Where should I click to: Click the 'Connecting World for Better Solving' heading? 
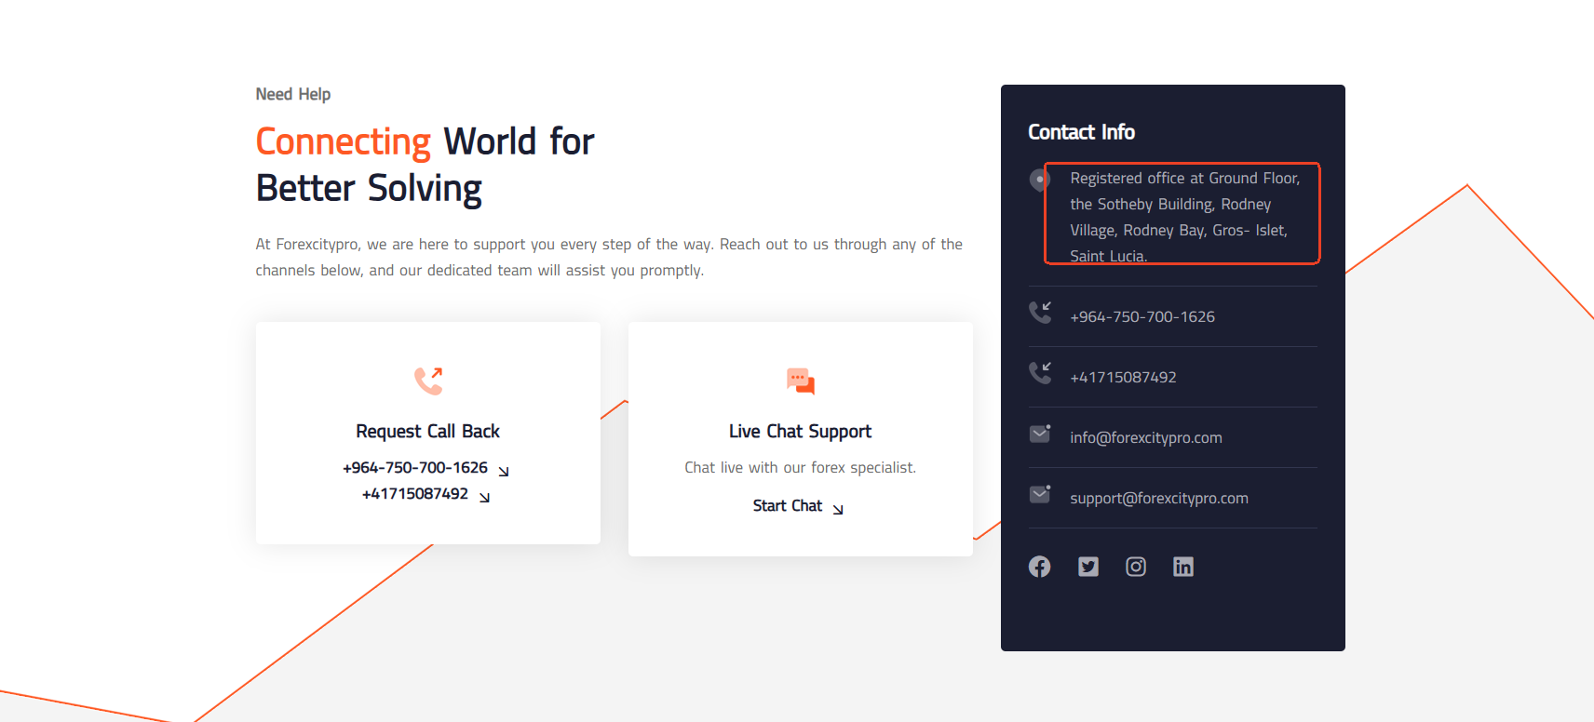[425, 165]
